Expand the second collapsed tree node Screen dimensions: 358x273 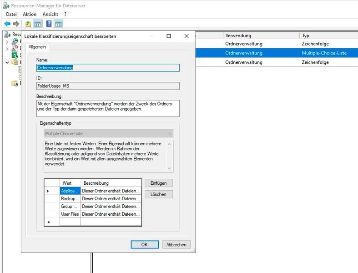tap(7, 49)
